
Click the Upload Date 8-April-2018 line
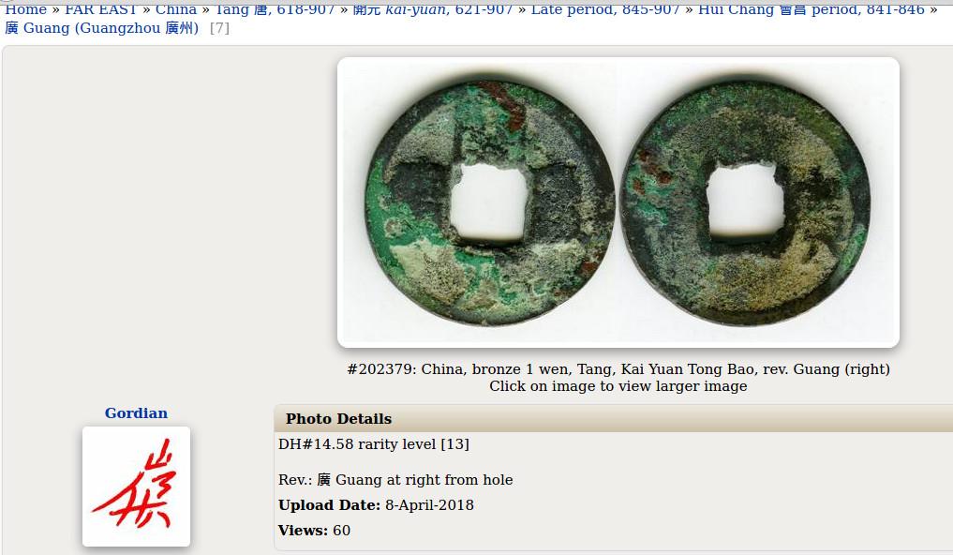coord(376,505)
